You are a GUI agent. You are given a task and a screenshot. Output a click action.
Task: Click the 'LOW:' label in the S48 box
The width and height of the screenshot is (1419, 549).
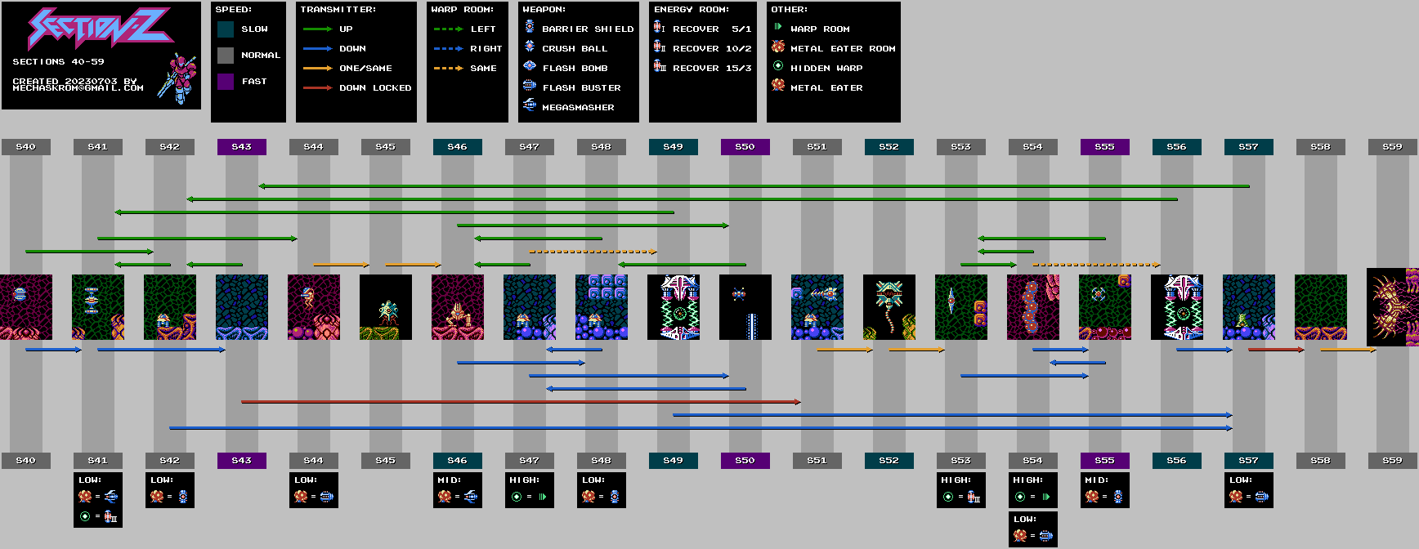(593, 480)
